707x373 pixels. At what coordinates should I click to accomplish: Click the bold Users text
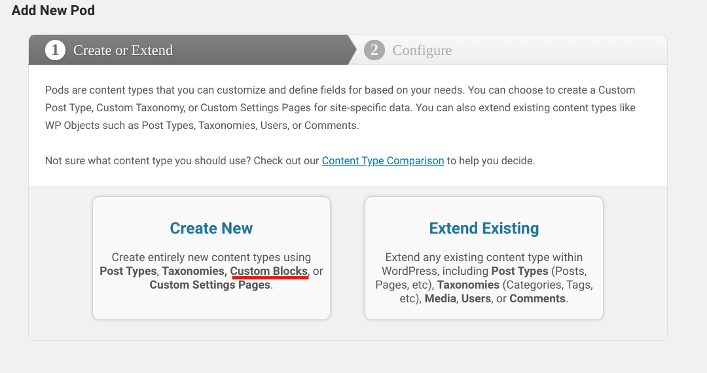475,298
